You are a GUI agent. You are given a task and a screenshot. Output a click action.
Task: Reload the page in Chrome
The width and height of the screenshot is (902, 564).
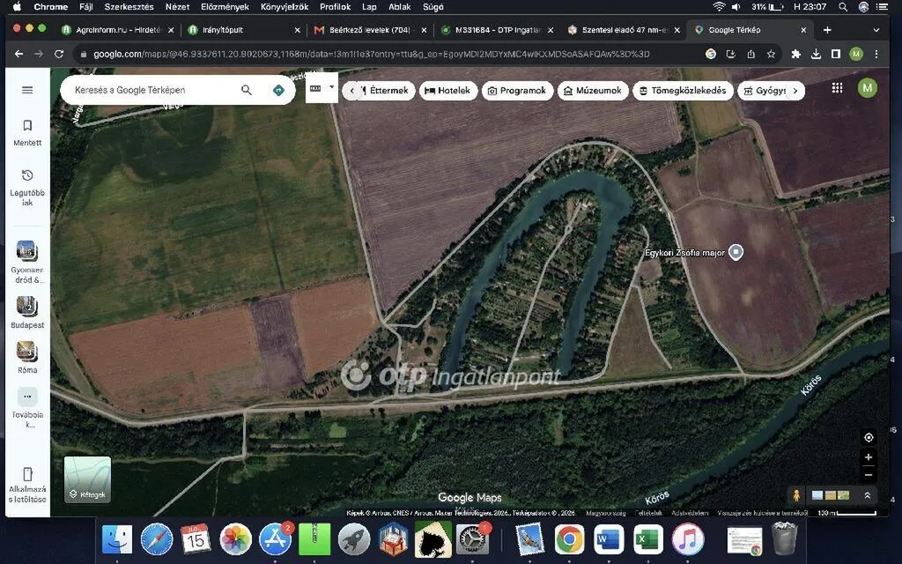click(x=59, y=54)
